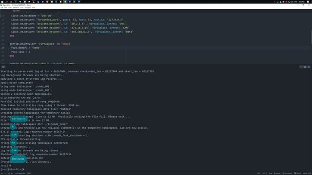Change UTF-8 encoding in status bar
Viewport: 312px width, 175px height.
pos(265,174)
